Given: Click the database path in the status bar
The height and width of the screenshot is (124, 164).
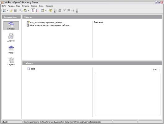Looking at the screenshot, I should [x=62, y=122].
